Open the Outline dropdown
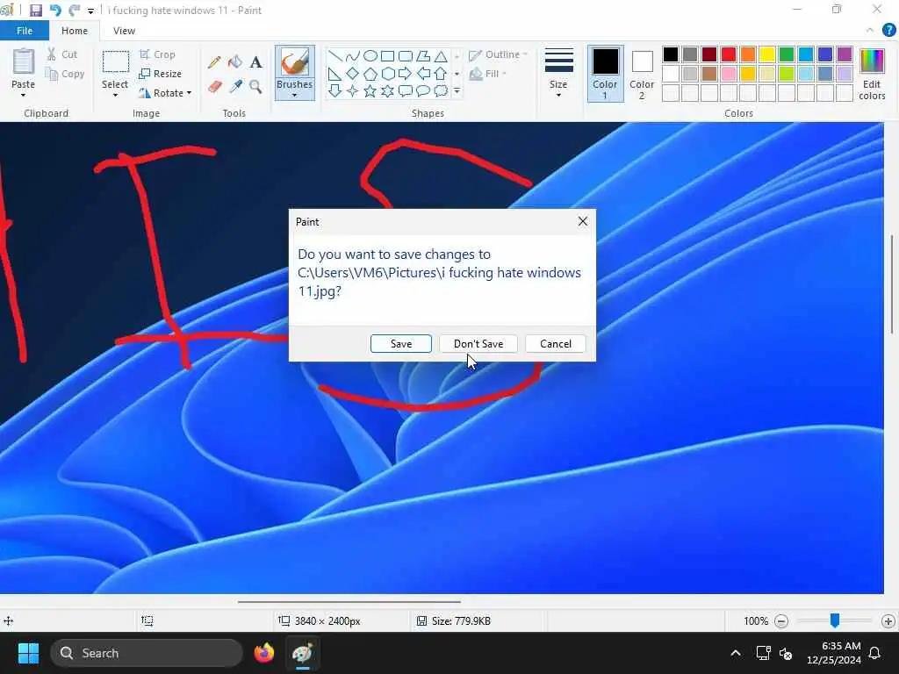 [x=498, y=54]
